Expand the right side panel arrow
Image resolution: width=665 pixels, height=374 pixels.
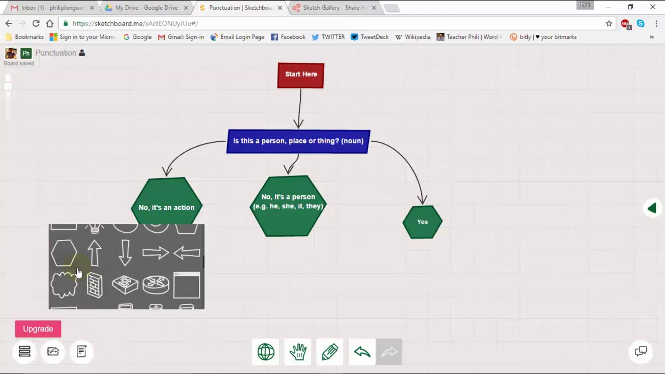point(652,208)
